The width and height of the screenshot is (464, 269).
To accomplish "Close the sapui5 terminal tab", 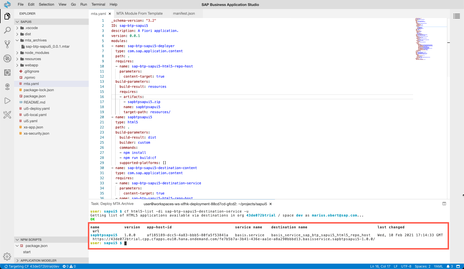I will [270, 204].
